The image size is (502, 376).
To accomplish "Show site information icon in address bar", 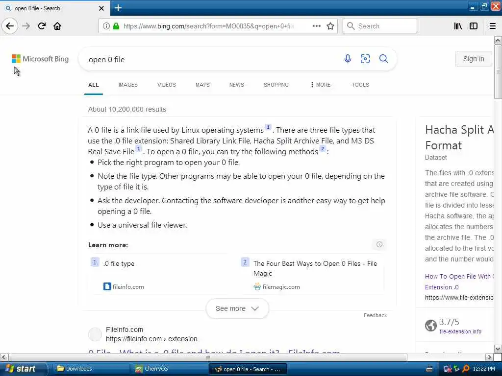I will (106, 26).
